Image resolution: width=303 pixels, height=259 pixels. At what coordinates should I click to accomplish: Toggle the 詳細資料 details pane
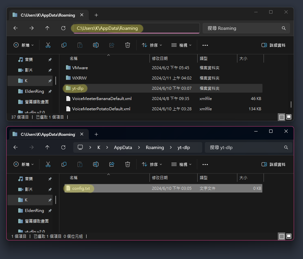273,45
